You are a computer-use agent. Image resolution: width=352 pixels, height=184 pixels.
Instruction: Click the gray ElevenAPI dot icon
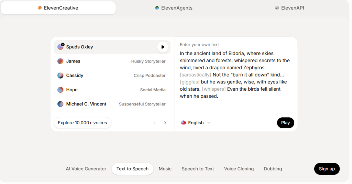click(277, 8)
